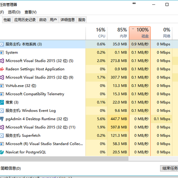Click the 磁盘 100% sort arrow header
Viewport: 178px width, 178px height.
140,33
